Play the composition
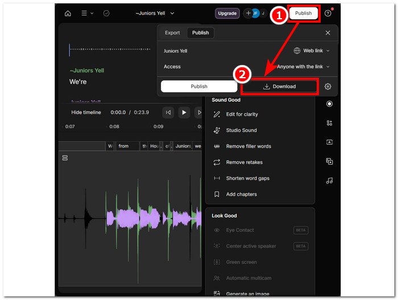Viewport: 398px width, 300px height. 184,112
